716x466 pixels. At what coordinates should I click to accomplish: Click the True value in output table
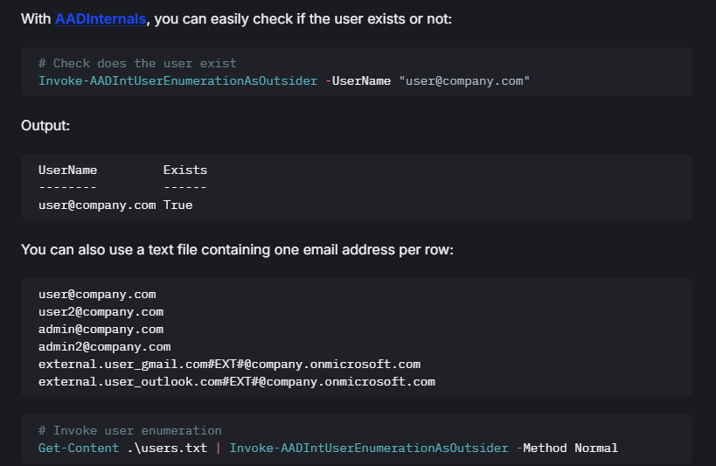click(177, 205)
